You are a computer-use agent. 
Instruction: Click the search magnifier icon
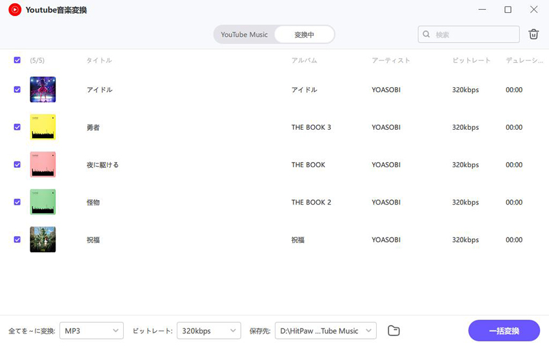pos(426,34)
